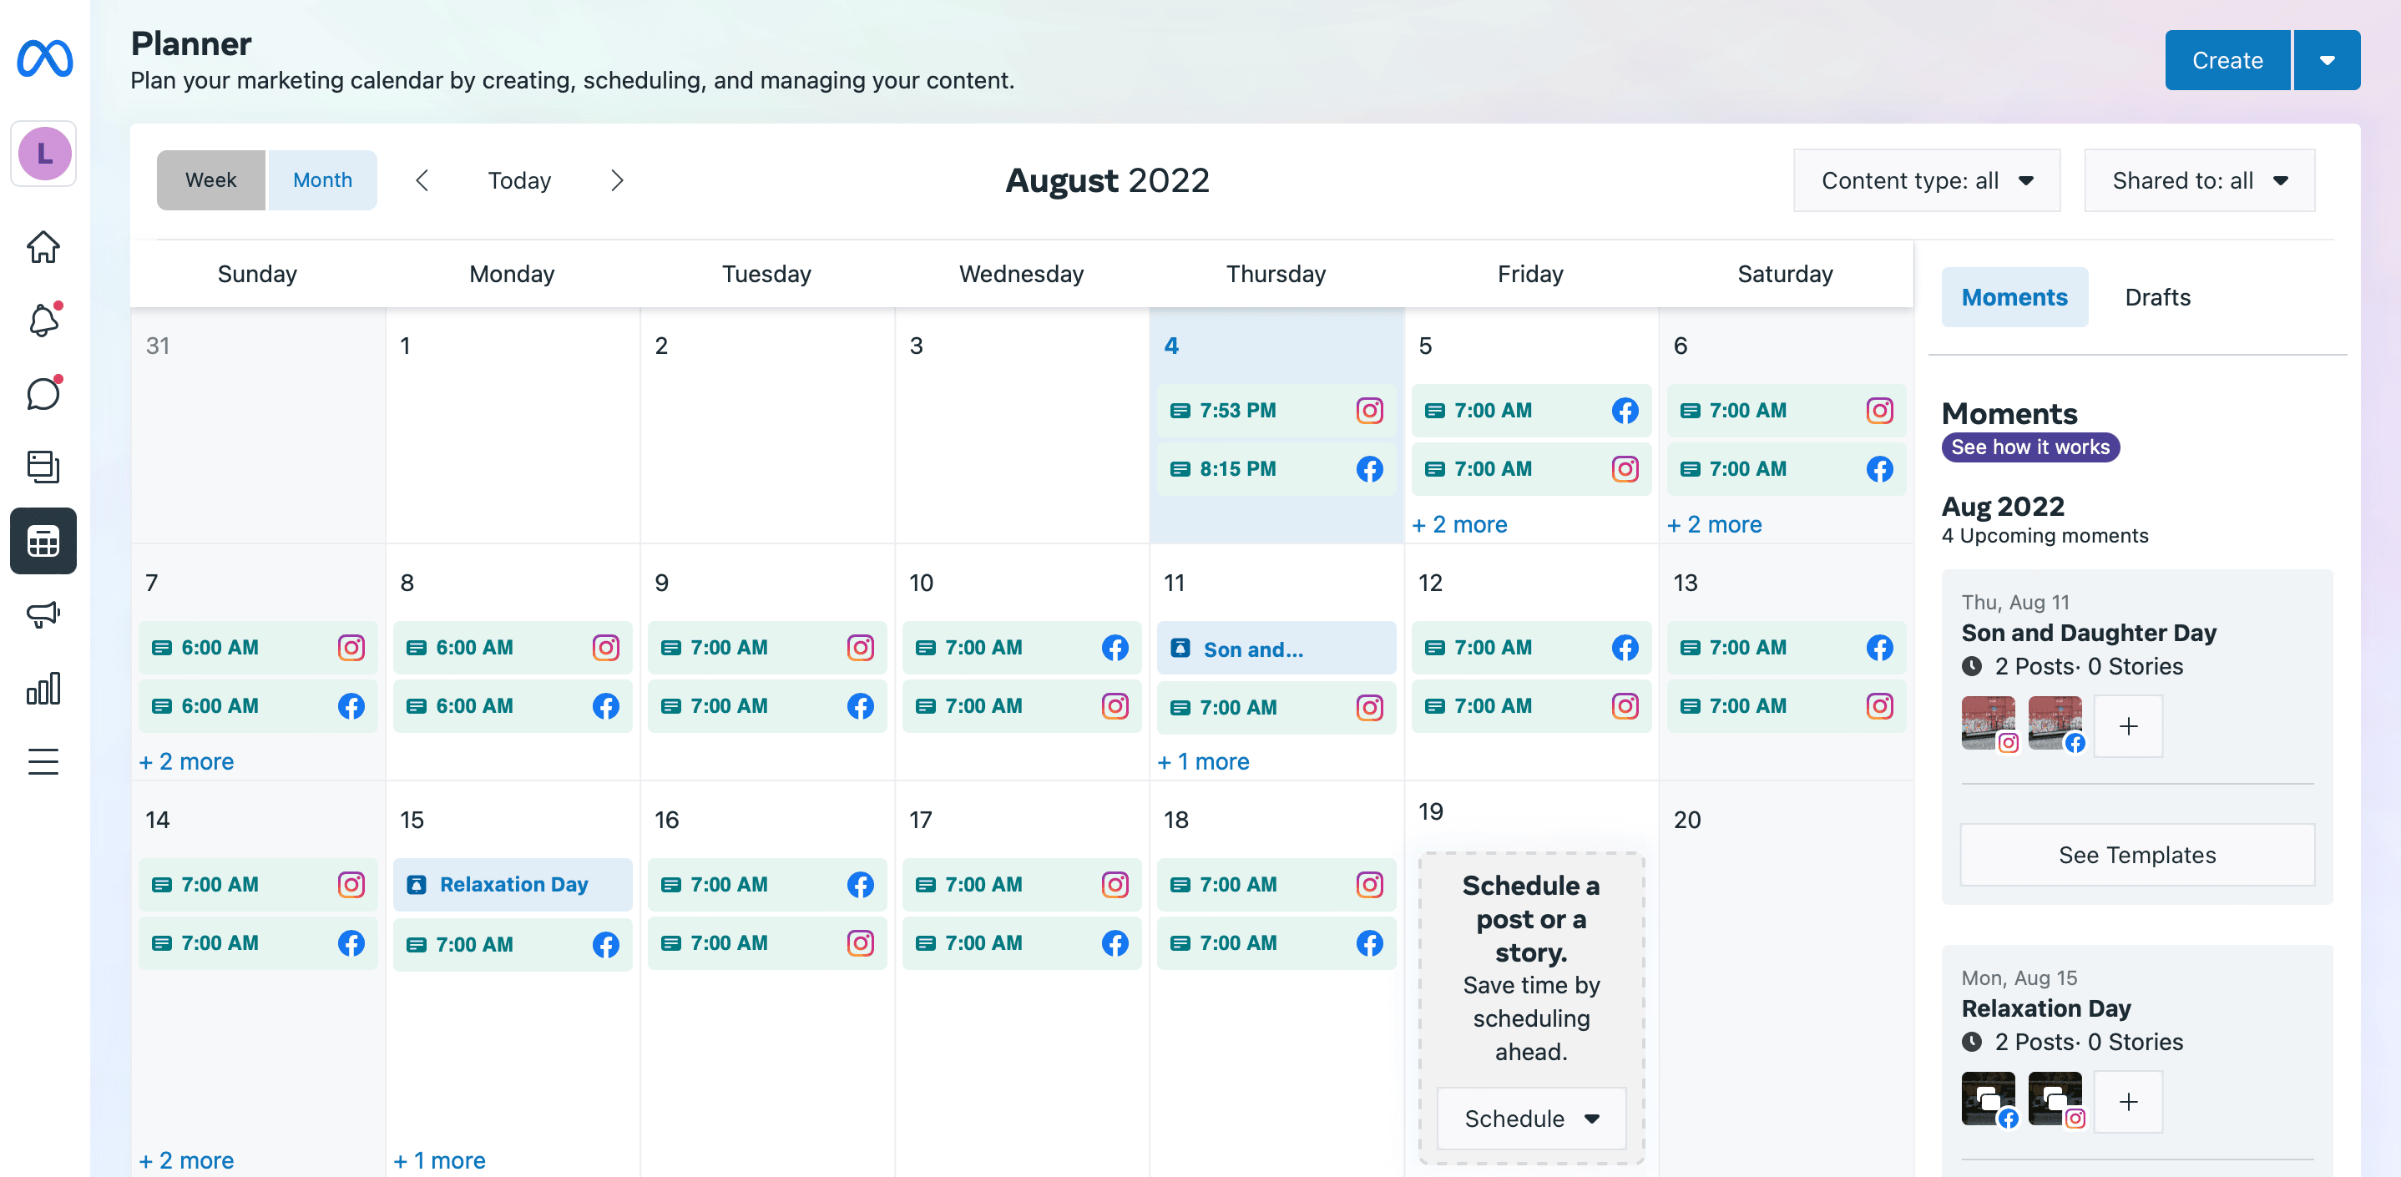
Task: Open the Create button dropdown arrow
Action: point(2327,61)
